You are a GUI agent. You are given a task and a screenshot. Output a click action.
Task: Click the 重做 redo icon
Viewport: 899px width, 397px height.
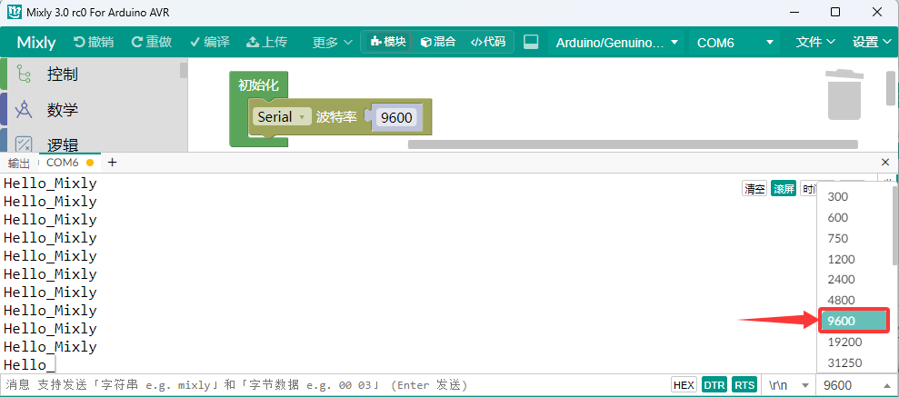tap(137, 42)
